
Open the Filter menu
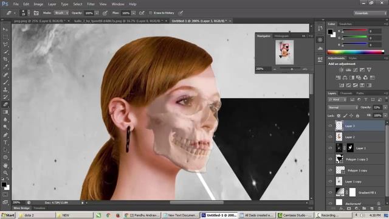pos(91,4)
